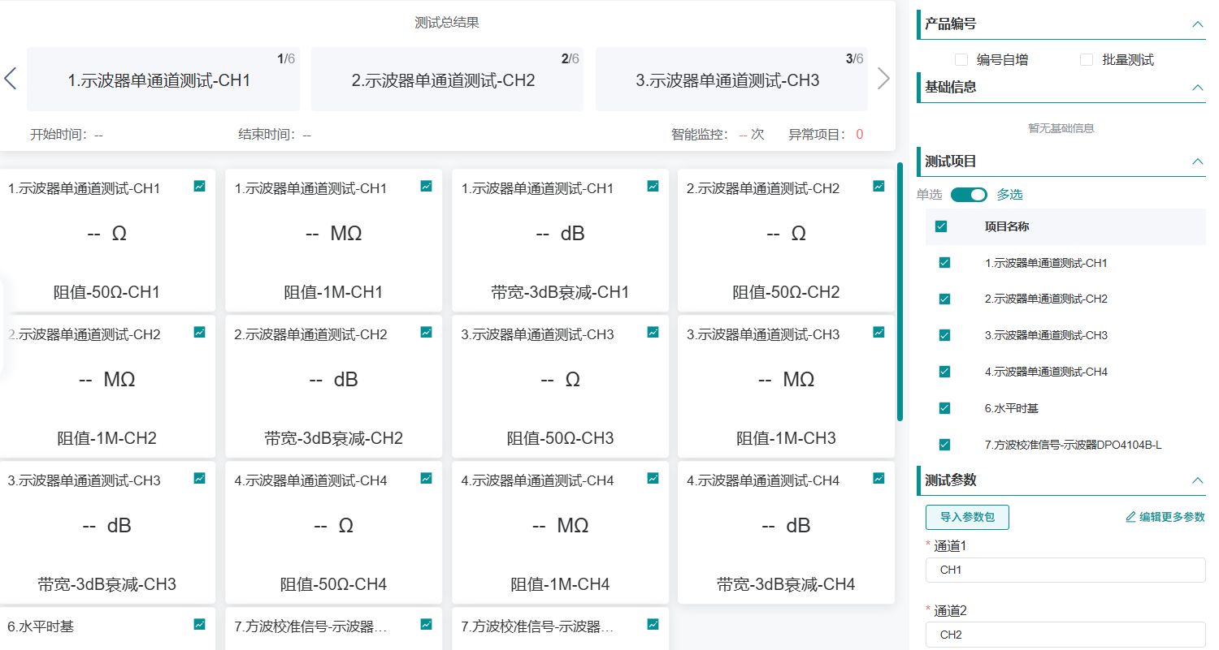Image resolution: width=1219 pixels, height=650 pixels.
Task: Click the vertical scrollbar of results grid
Action: 900,292
